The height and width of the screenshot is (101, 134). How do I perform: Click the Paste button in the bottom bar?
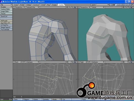point(86,99)
